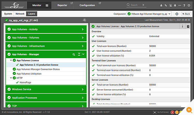
Task: Click the Go Full Screen link text
Action: pos(163,112)
